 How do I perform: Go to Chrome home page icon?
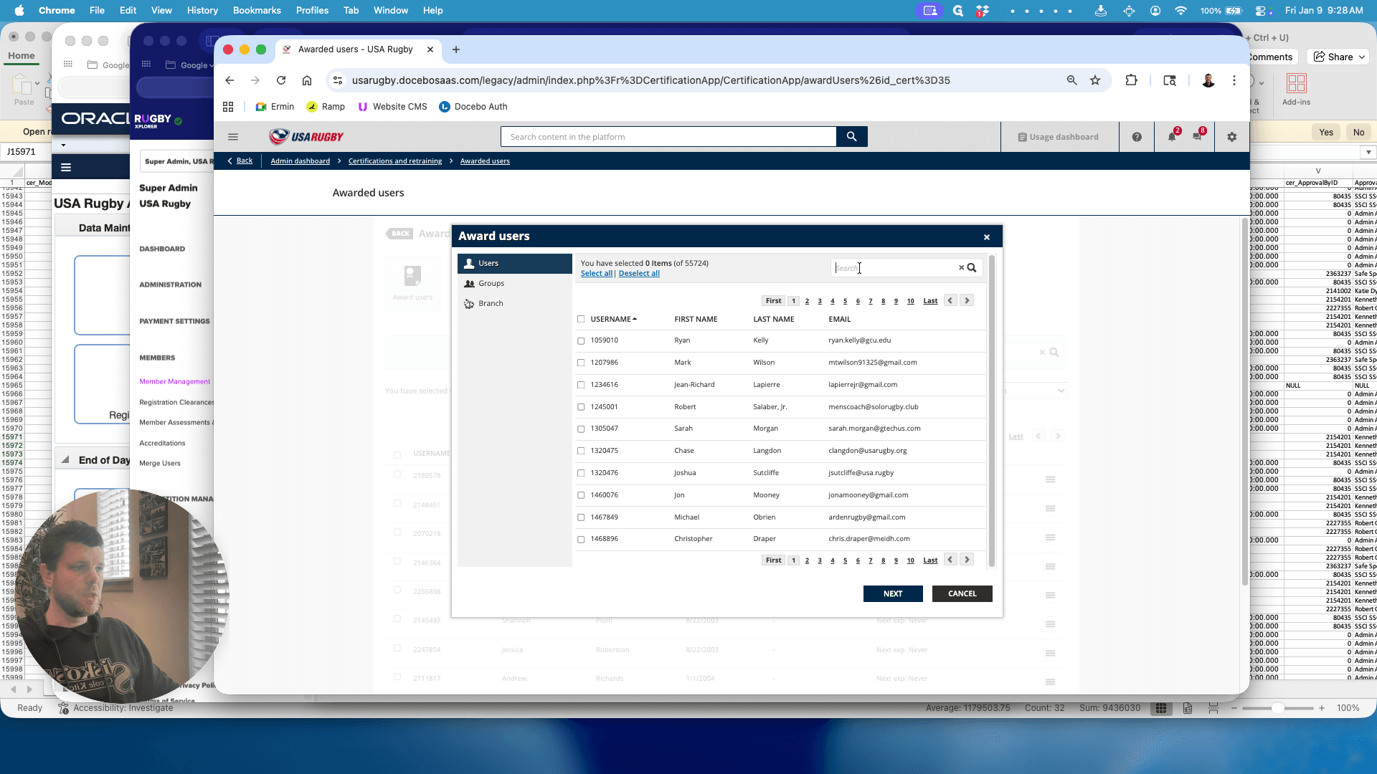coord(307,80)
